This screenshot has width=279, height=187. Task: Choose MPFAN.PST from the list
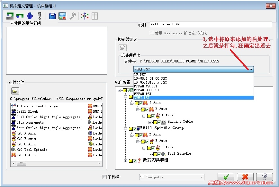tap(194, 94)
